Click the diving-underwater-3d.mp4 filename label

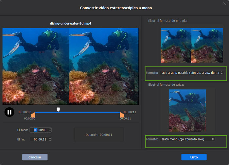70,24
